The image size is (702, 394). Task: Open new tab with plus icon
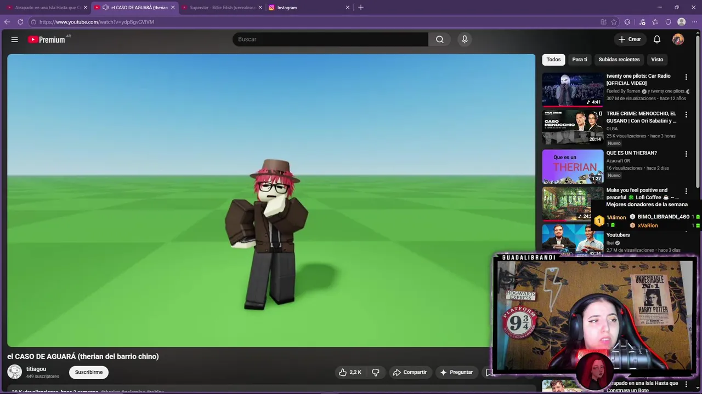361,8
